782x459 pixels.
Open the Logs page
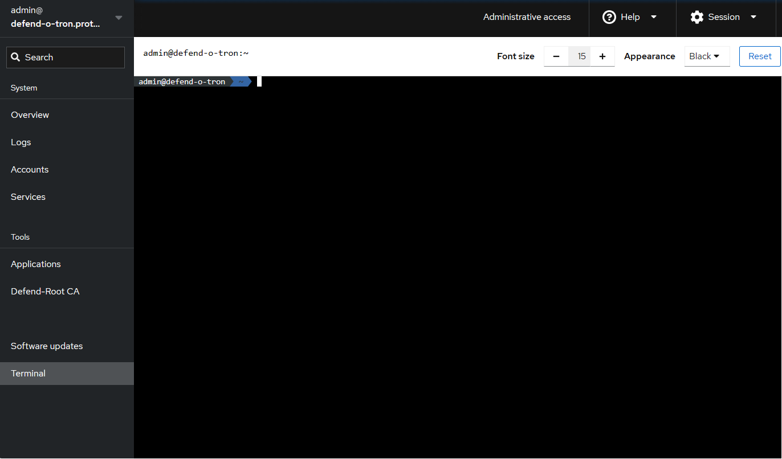[x=21, y=142]
